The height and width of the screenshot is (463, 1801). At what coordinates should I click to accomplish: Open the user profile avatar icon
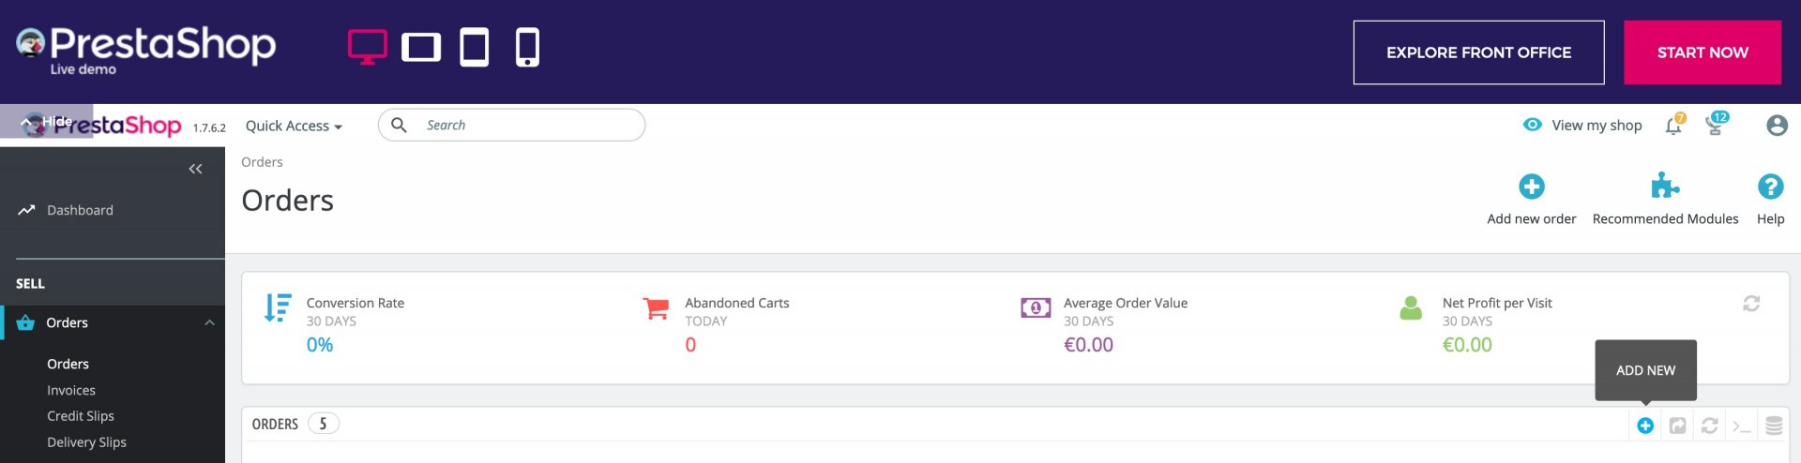(x=1776, y=126)
